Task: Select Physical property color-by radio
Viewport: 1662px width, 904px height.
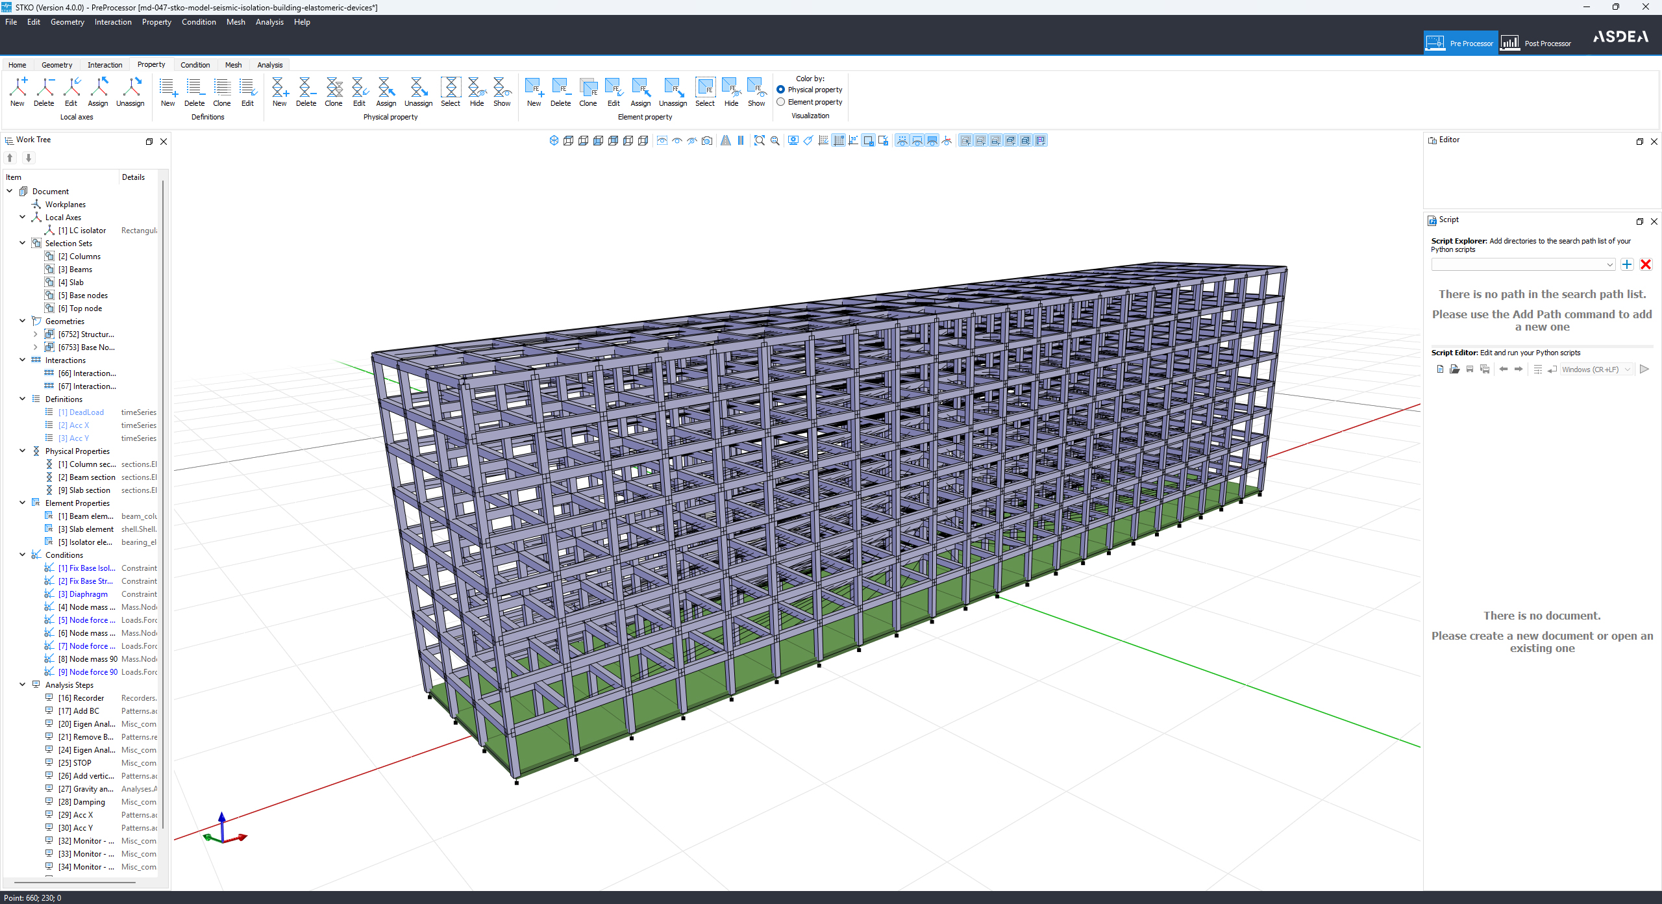Action: pyautogui.click(x=781, y=90)
